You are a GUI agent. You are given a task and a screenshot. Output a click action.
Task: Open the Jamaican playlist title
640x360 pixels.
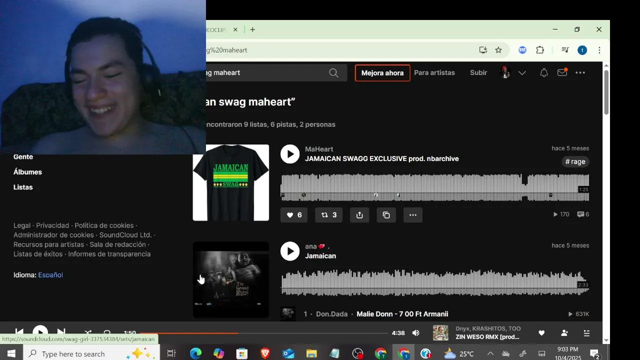320,256
